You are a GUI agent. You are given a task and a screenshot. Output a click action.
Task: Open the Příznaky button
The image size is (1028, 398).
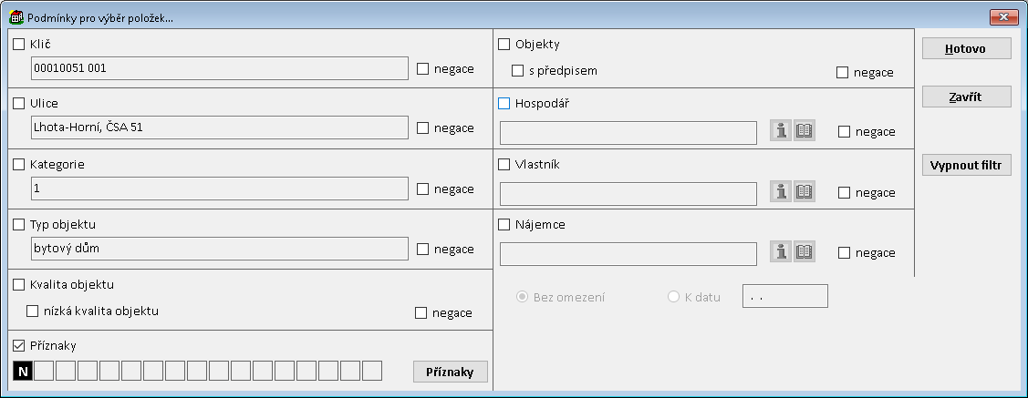coord(450,372)
